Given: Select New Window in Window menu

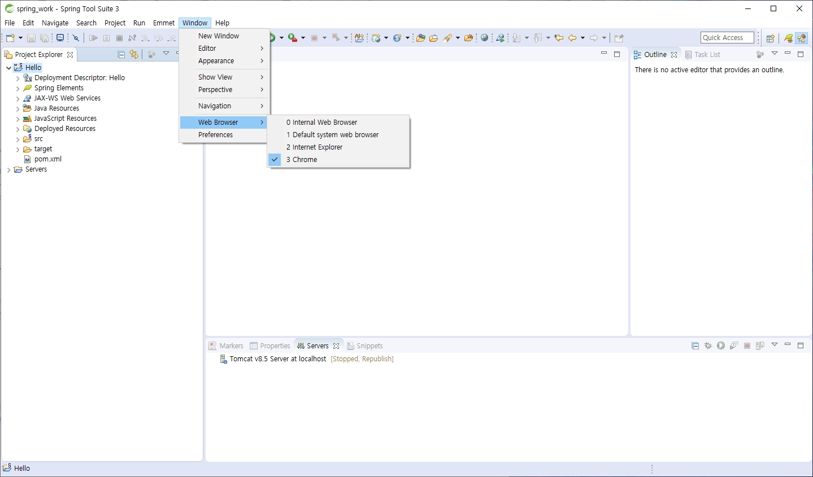Looking at the screenshot, I should tap(223, 36).
